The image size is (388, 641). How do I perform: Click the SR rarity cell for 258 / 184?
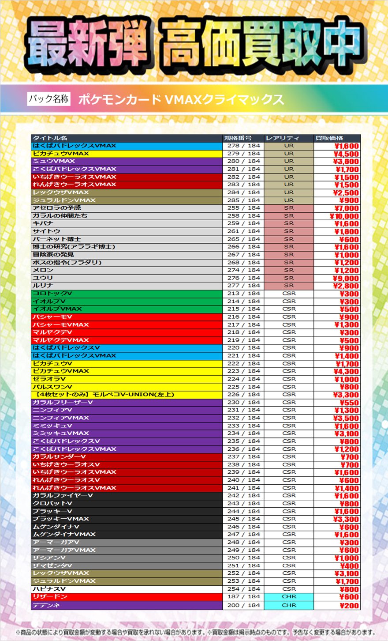289,216
